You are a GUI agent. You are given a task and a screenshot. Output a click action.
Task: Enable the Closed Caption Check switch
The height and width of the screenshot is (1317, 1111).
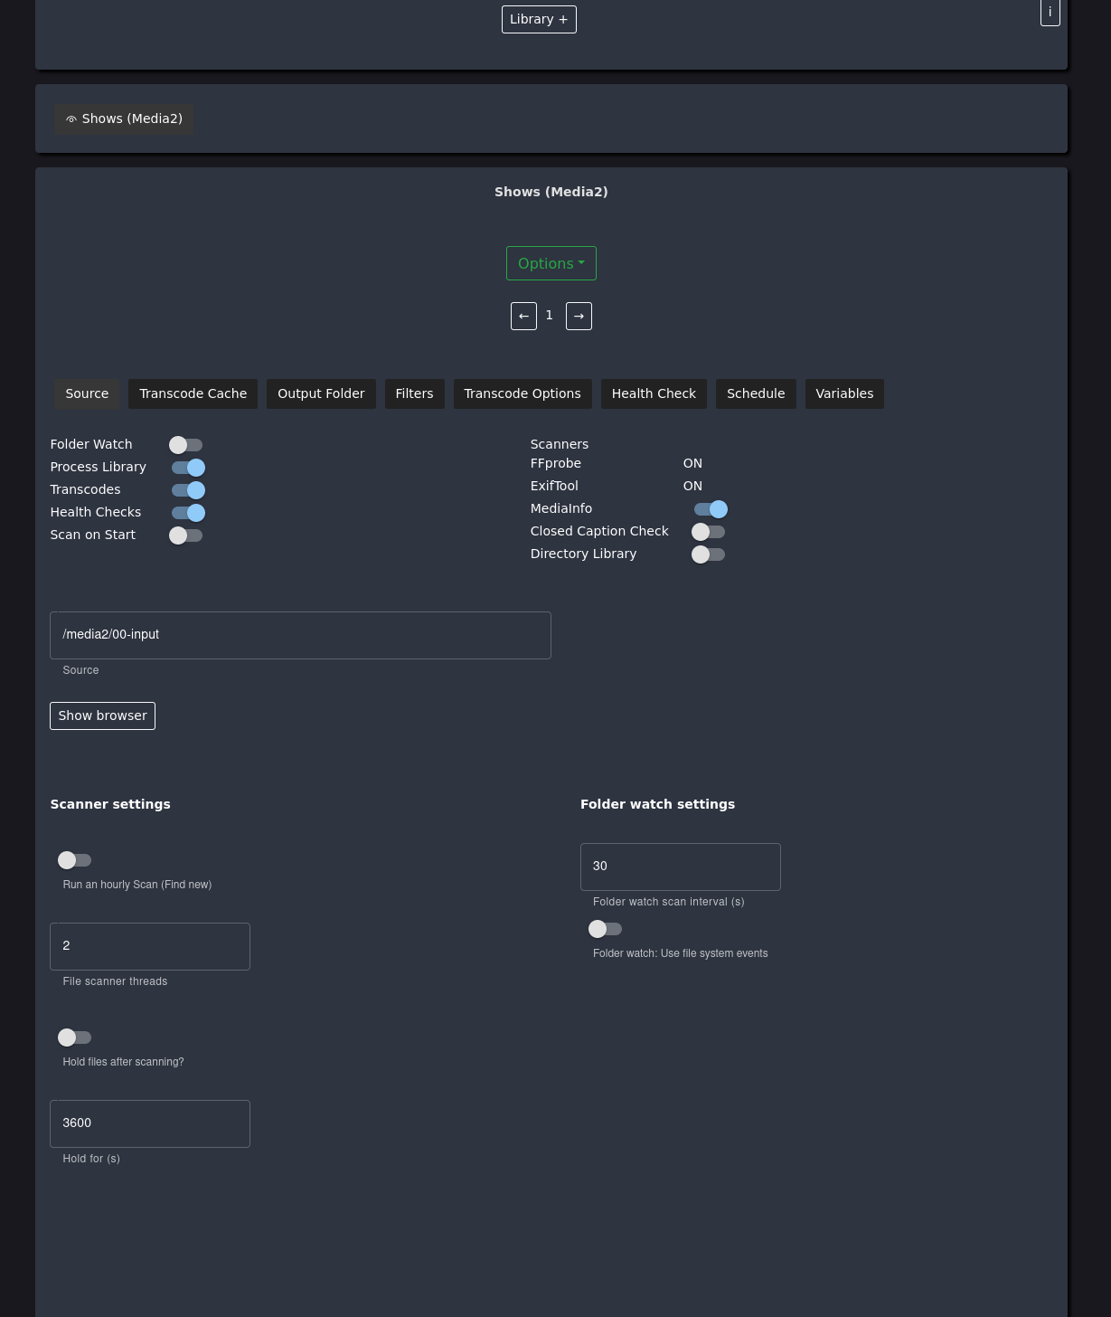coord(709,532)
